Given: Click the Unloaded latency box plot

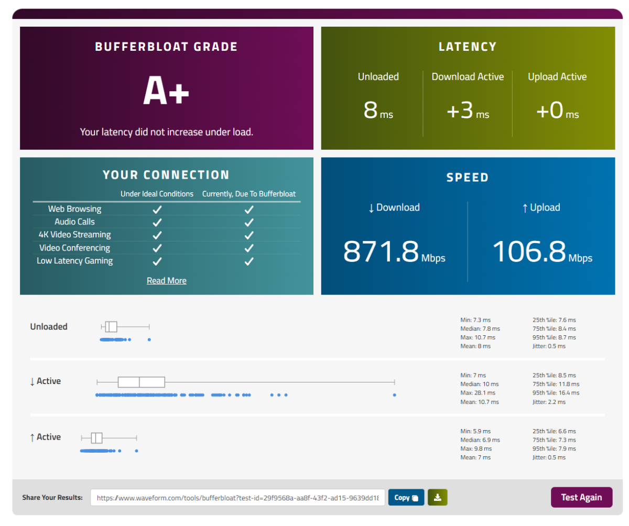Looking at the screenshot, I should click(x=125, y=327).
